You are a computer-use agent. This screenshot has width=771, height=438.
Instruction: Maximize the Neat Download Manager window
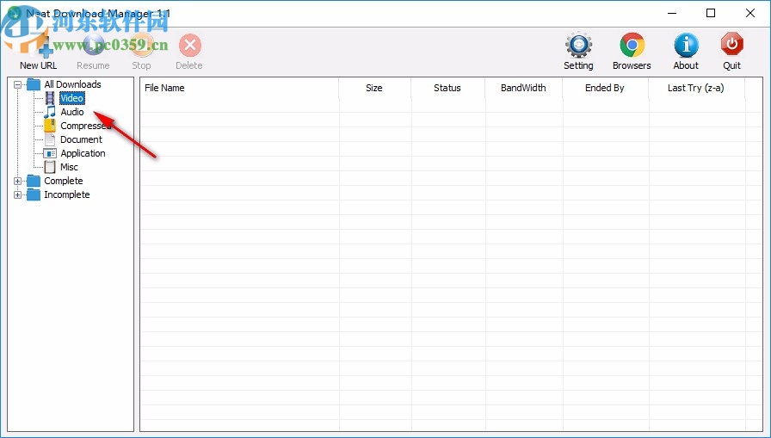[x=711, y=13]
